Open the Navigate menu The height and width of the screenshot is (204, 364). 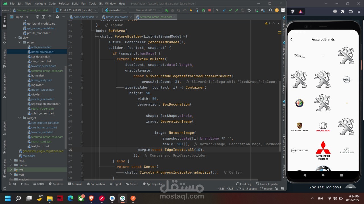pyautogui.click(x=40, y=3)
